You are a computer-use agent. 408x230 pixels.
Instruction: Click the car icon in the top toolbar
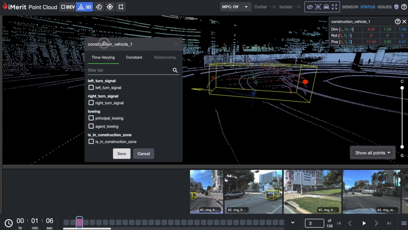coord(326,7)
